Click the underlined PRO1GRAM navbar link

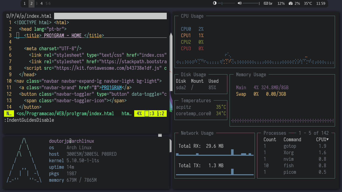[x=112, y=87]
